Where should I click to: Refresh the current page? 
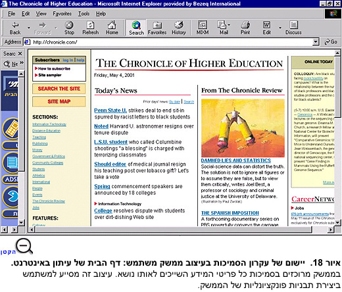click(90, 28)
